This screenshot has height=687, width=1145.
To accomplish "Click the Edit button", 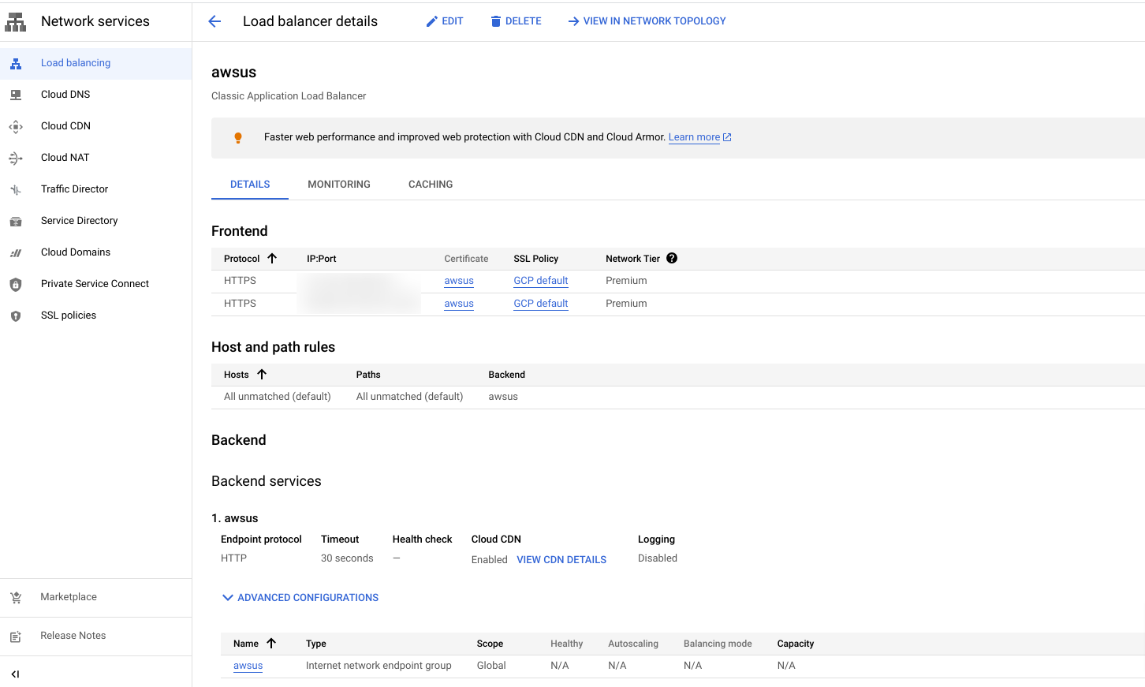I will coord(445,21).
